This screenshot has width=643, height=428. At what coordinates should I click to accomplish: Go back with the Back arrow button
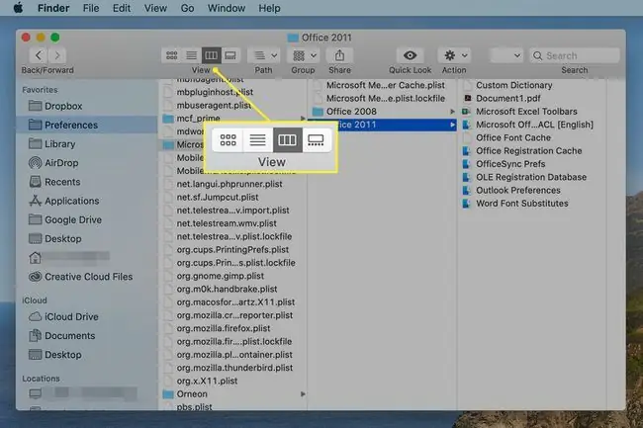[x=39, y=55]
